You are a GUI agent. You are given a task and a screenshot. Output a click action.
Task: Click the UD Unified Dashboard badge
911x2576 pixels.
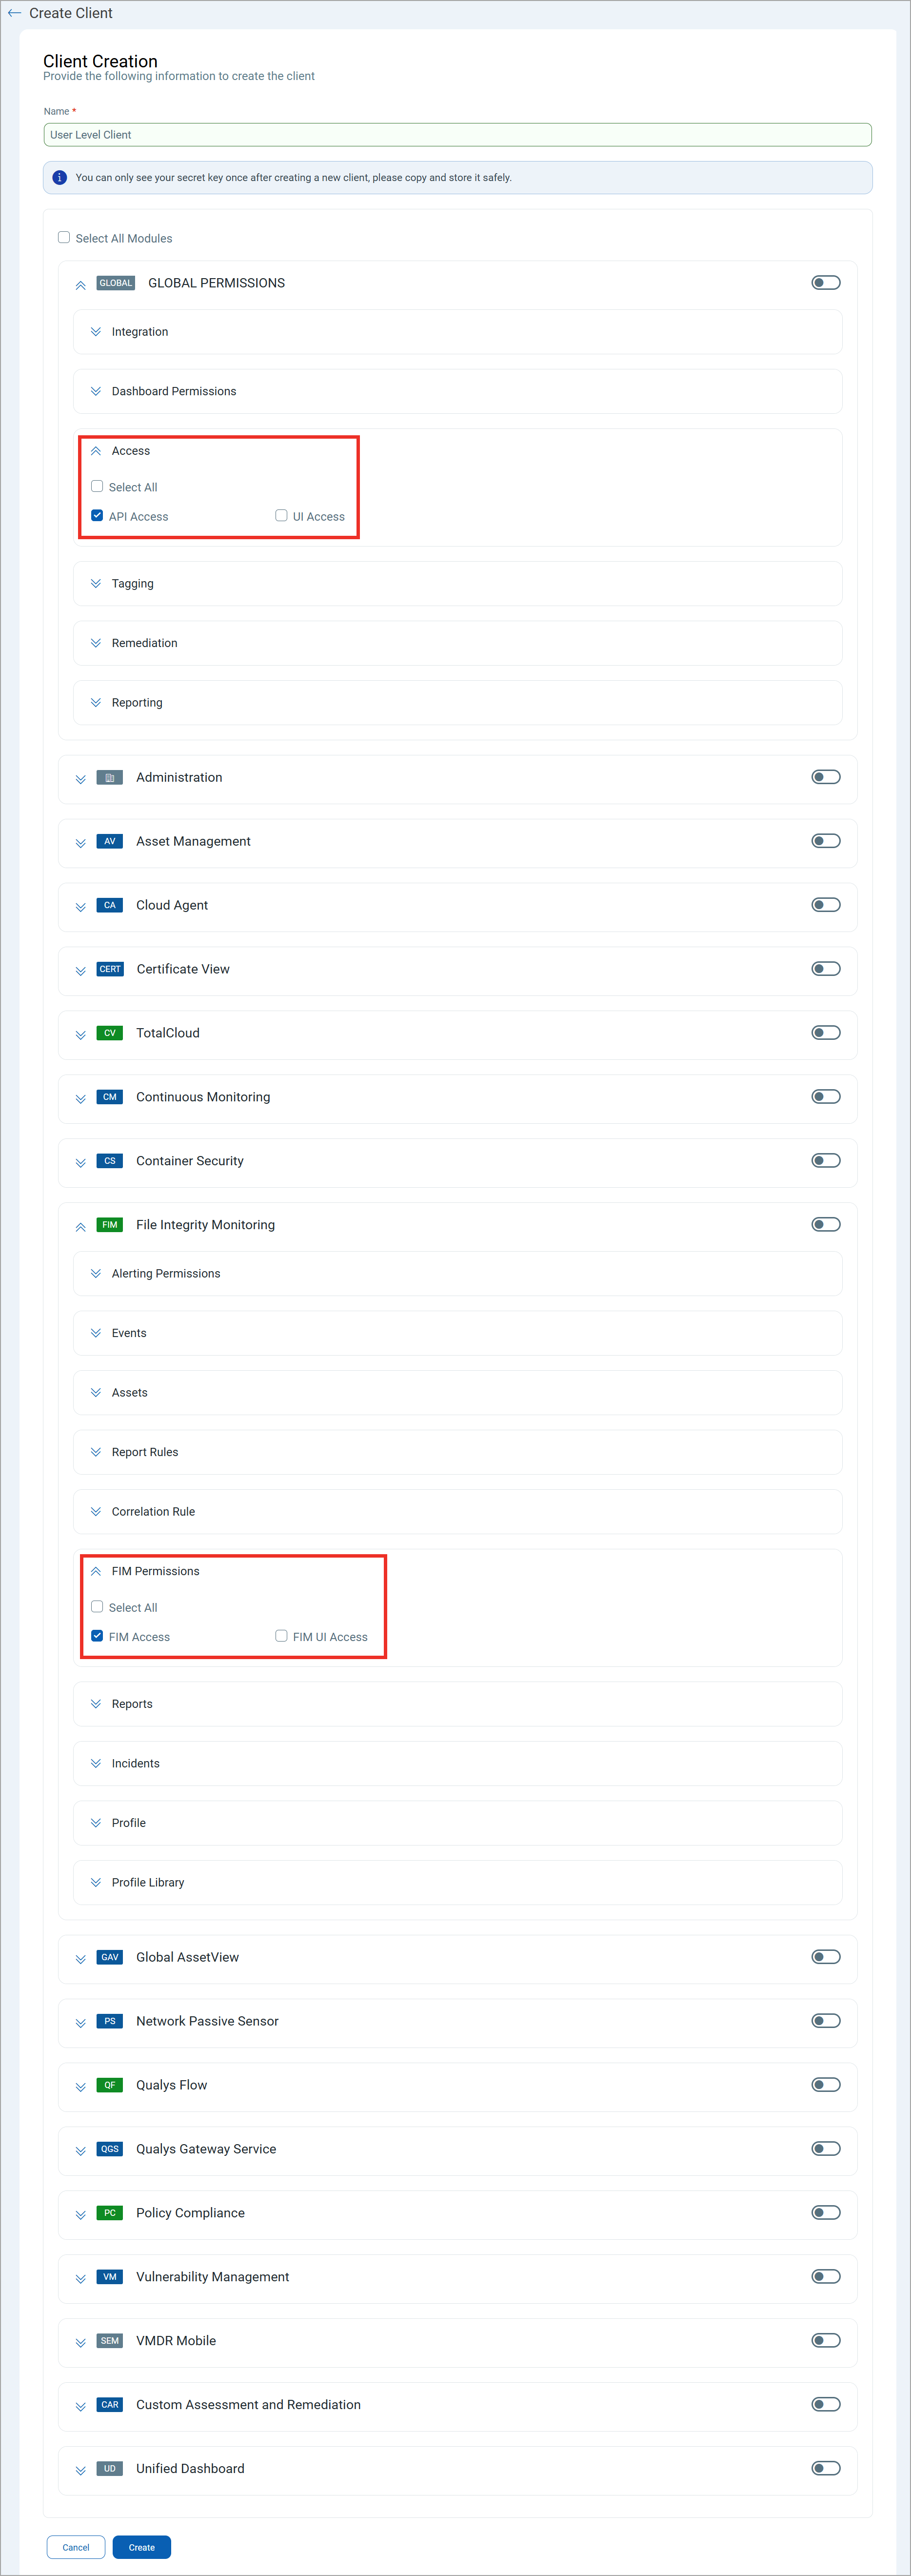[x=110, y=2469]
